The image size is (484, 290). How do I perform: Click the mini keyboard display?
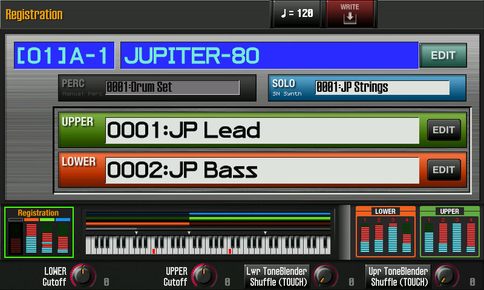point(208,245)
